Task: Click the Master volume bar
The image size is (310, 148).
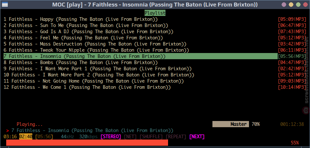Action: (x=230, y=124)
